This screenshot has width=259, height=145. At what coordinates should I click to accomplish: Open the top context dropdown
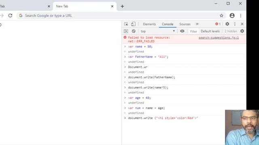(158, 31)
